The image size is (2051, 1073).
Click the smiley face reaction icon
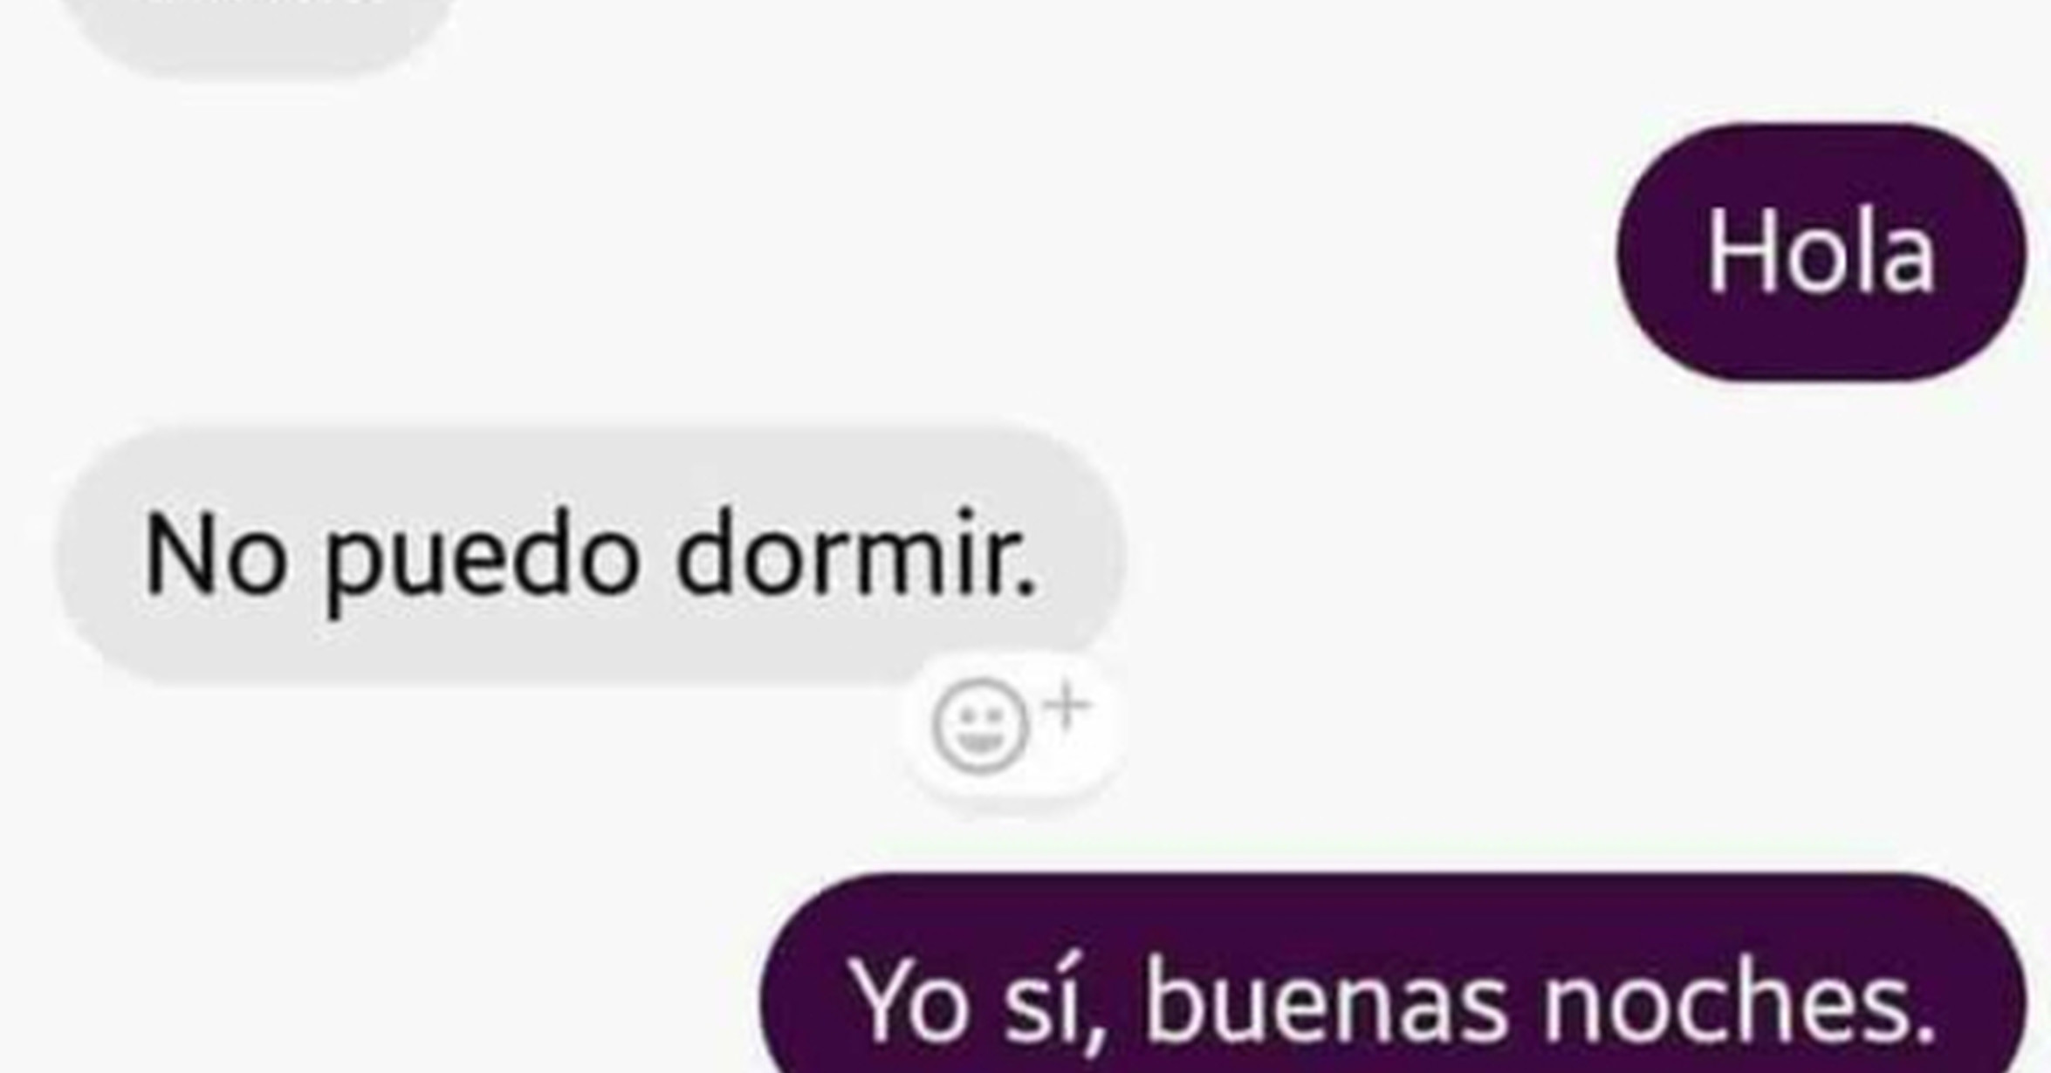coord(979,727)
